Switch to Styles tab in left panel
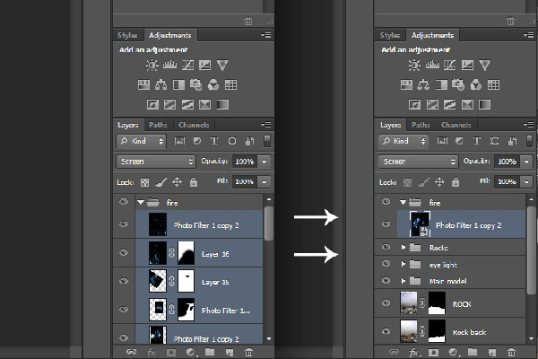 (127, 35)
